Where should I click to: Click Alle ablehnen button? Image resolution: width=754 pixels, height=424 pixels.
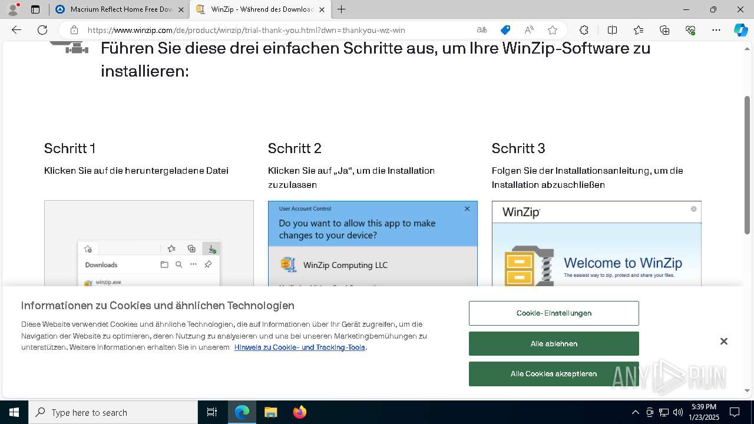pyautogui.click(x=554, y=343)
